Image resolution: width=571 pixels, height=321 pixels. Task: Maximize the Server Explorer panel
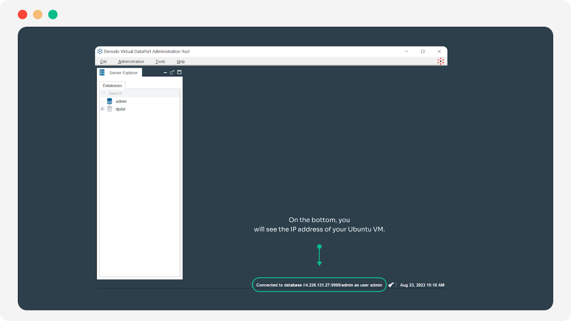coord(180,72)
